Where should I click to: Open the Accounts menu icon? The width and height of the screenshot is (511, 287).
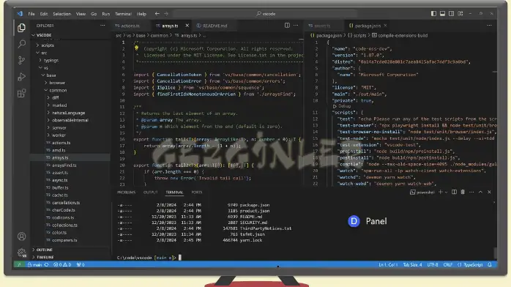pyautogui.click(x=21, y=236)
